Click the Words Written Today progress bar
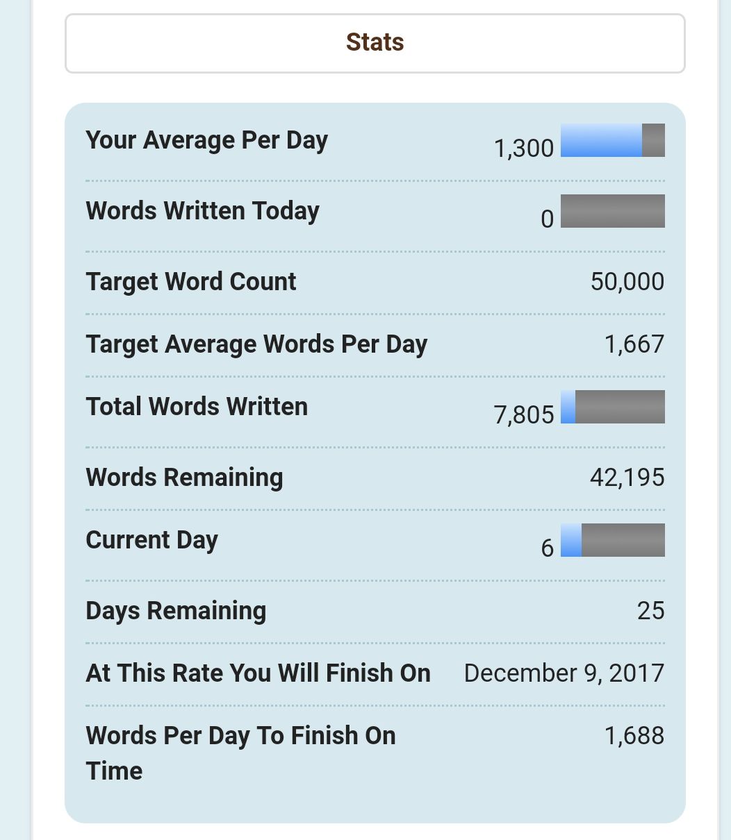 click(613, 211)
